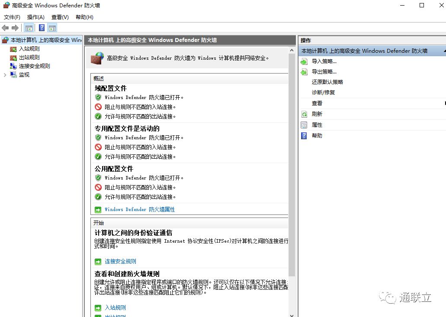This screenshot has height=317, width=446.
Task: Open the 连接安全规则 link in 开始 section
Action: click(x=120, y=261)
